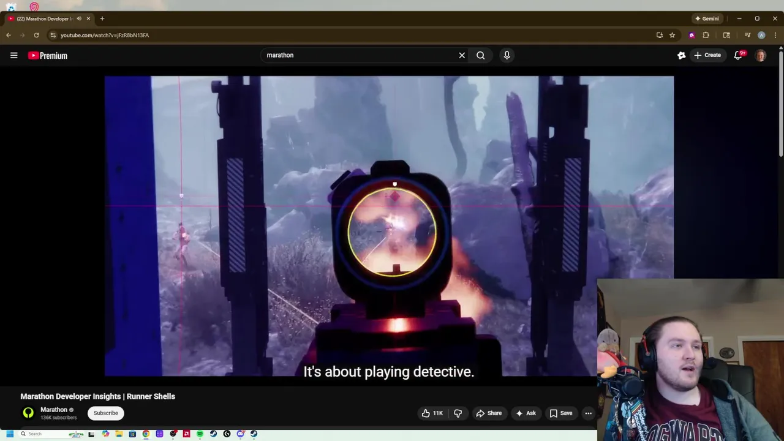Open the sparkle icon beside Create
784x441 pixels.
point(681,55)
